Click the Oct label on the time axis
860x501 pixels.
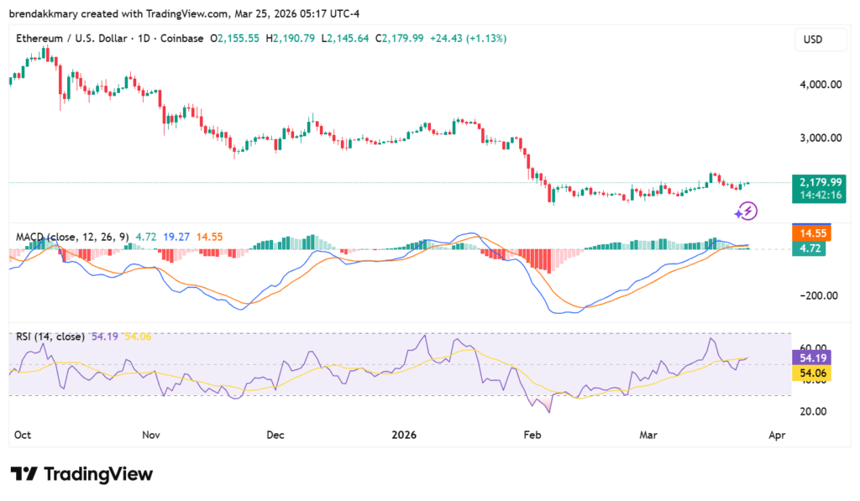(23, 435)
